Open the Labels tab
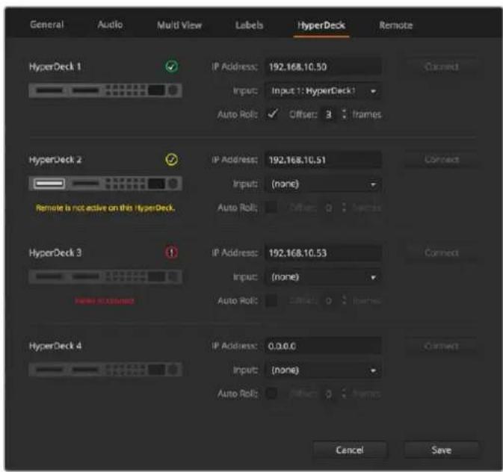 pos(249,25)
